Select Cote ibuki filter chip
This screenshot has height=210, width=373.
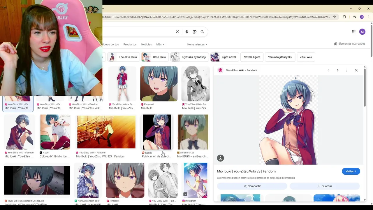[155, 57]
